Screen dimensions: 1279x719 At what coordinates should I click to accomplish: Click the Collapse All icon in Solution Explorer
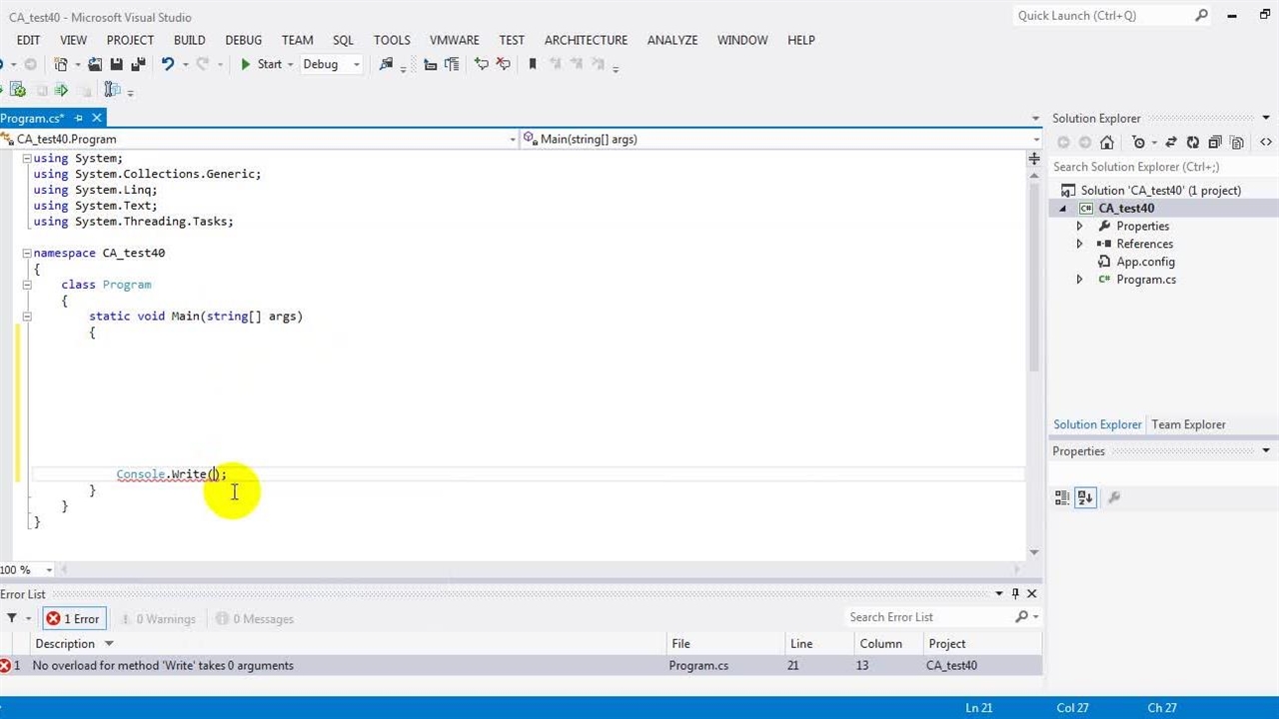pyautogui.click(x=1215, y=143)
